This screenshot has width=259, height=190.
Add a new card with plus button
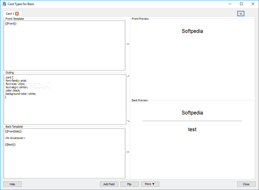tap(241, 14)
